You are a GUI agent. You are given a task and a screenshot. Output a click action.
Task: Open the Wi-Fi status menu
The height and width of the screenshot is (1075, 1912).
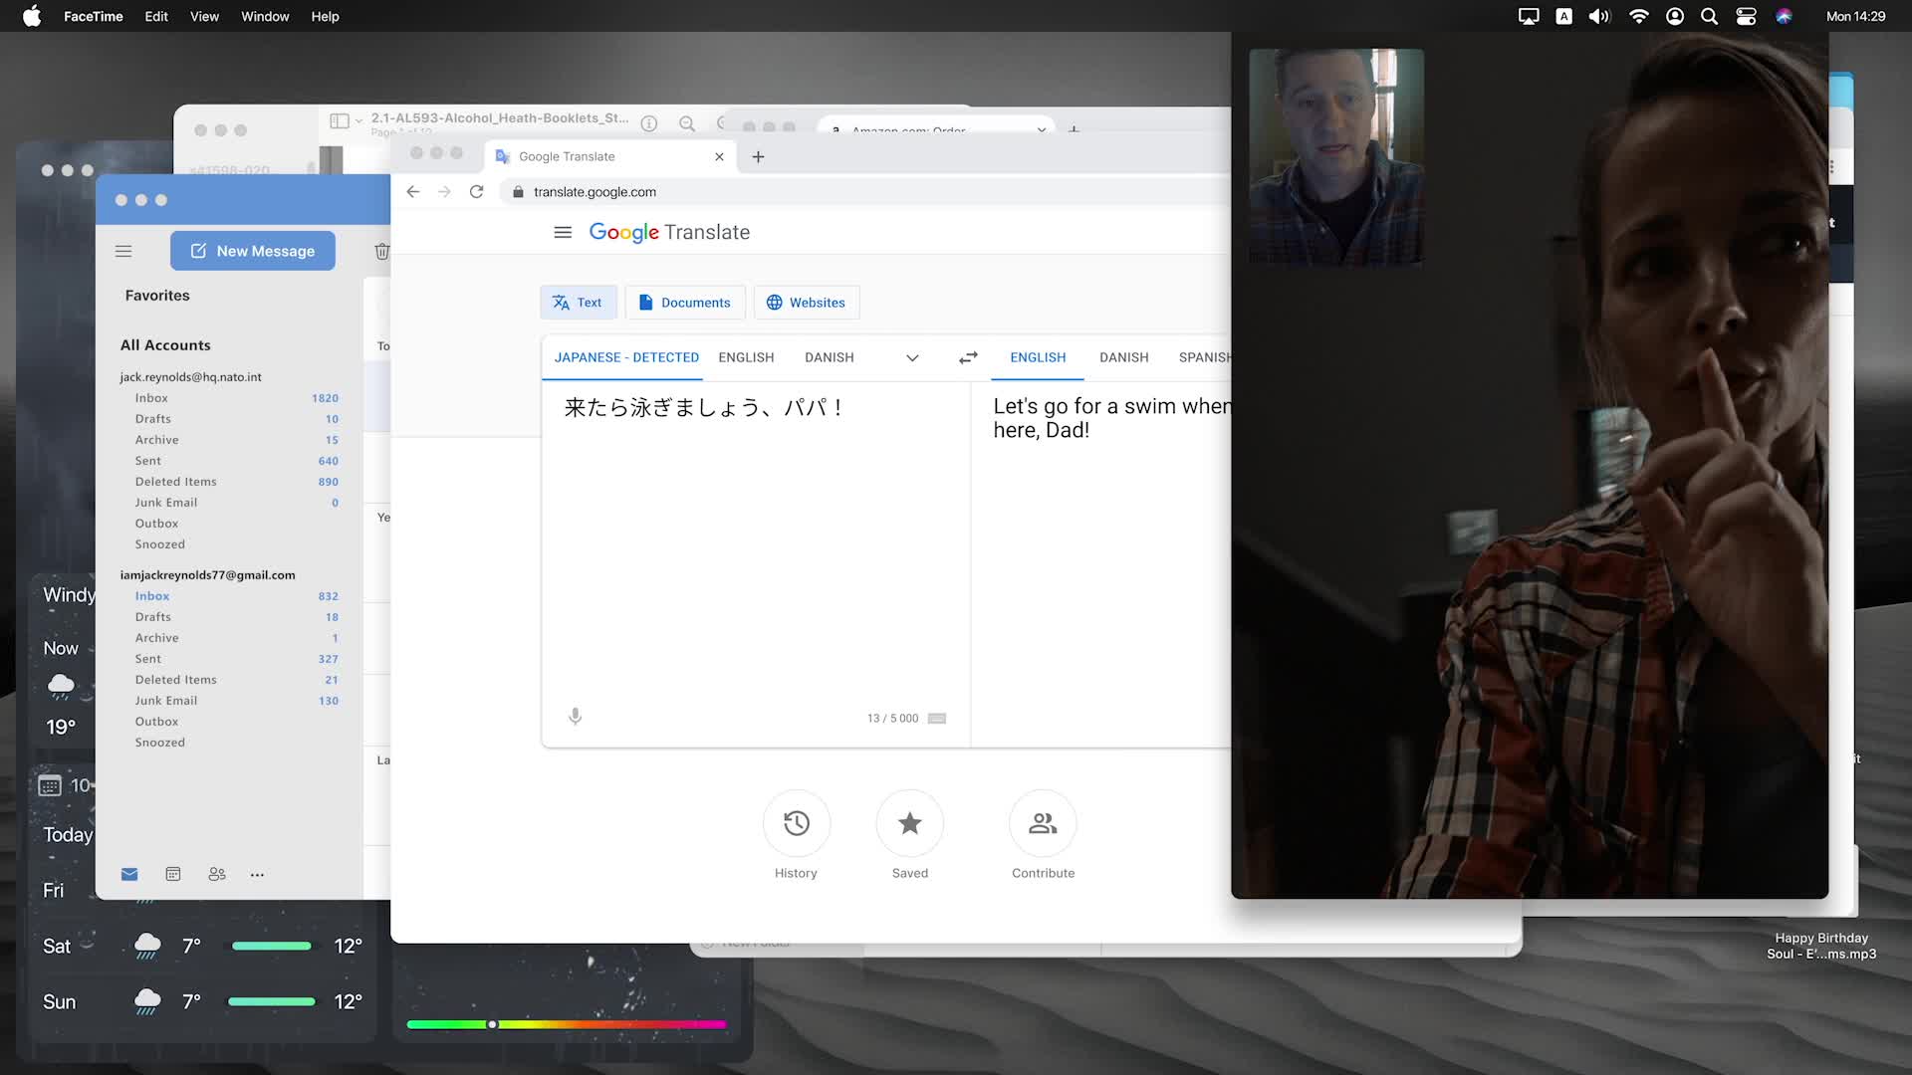(x=1638, y=16)
